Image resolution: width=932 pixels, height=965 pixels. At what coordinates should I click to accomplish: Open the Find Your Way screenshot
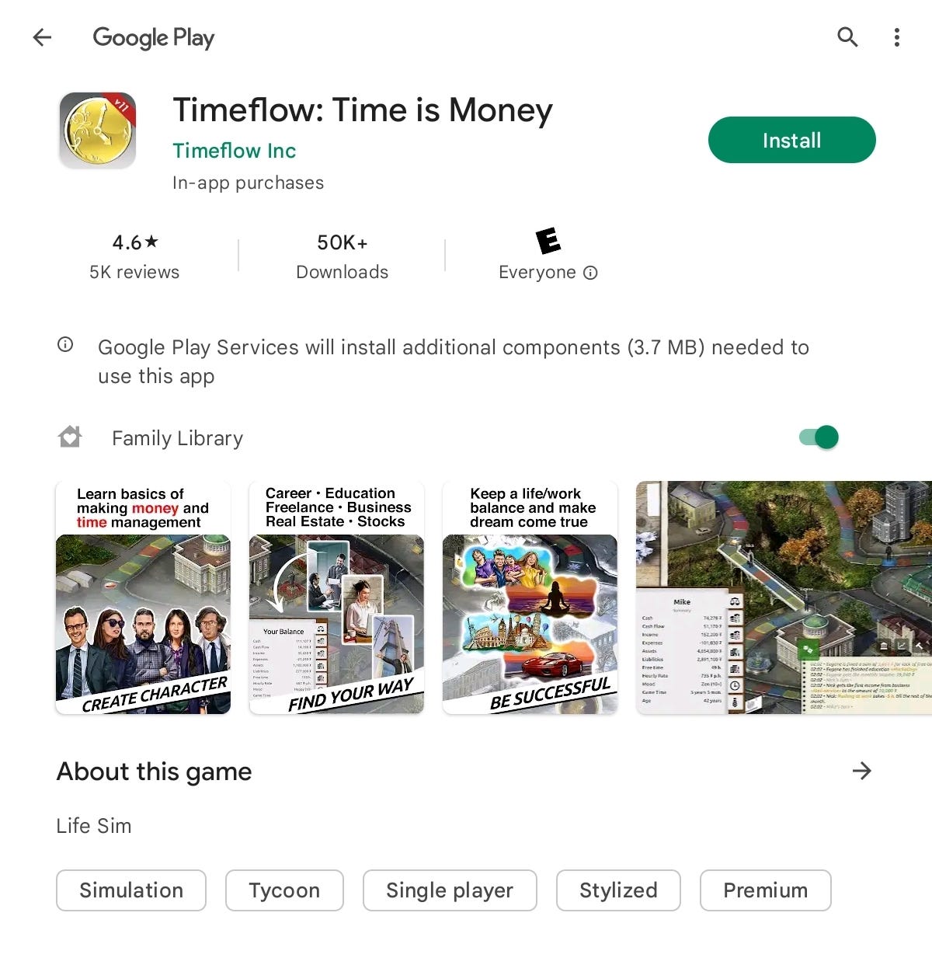tap(336, 597)
